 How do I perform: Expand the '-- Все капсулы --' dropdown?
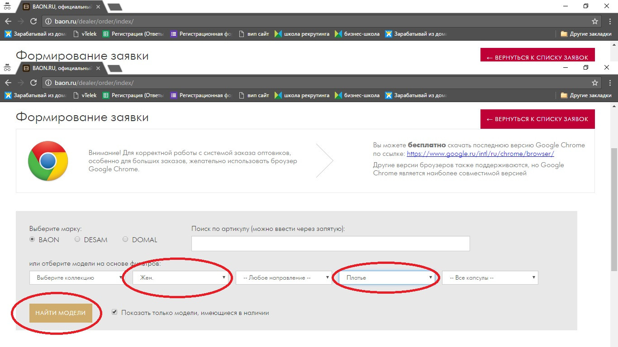click(x=490, y=277)
